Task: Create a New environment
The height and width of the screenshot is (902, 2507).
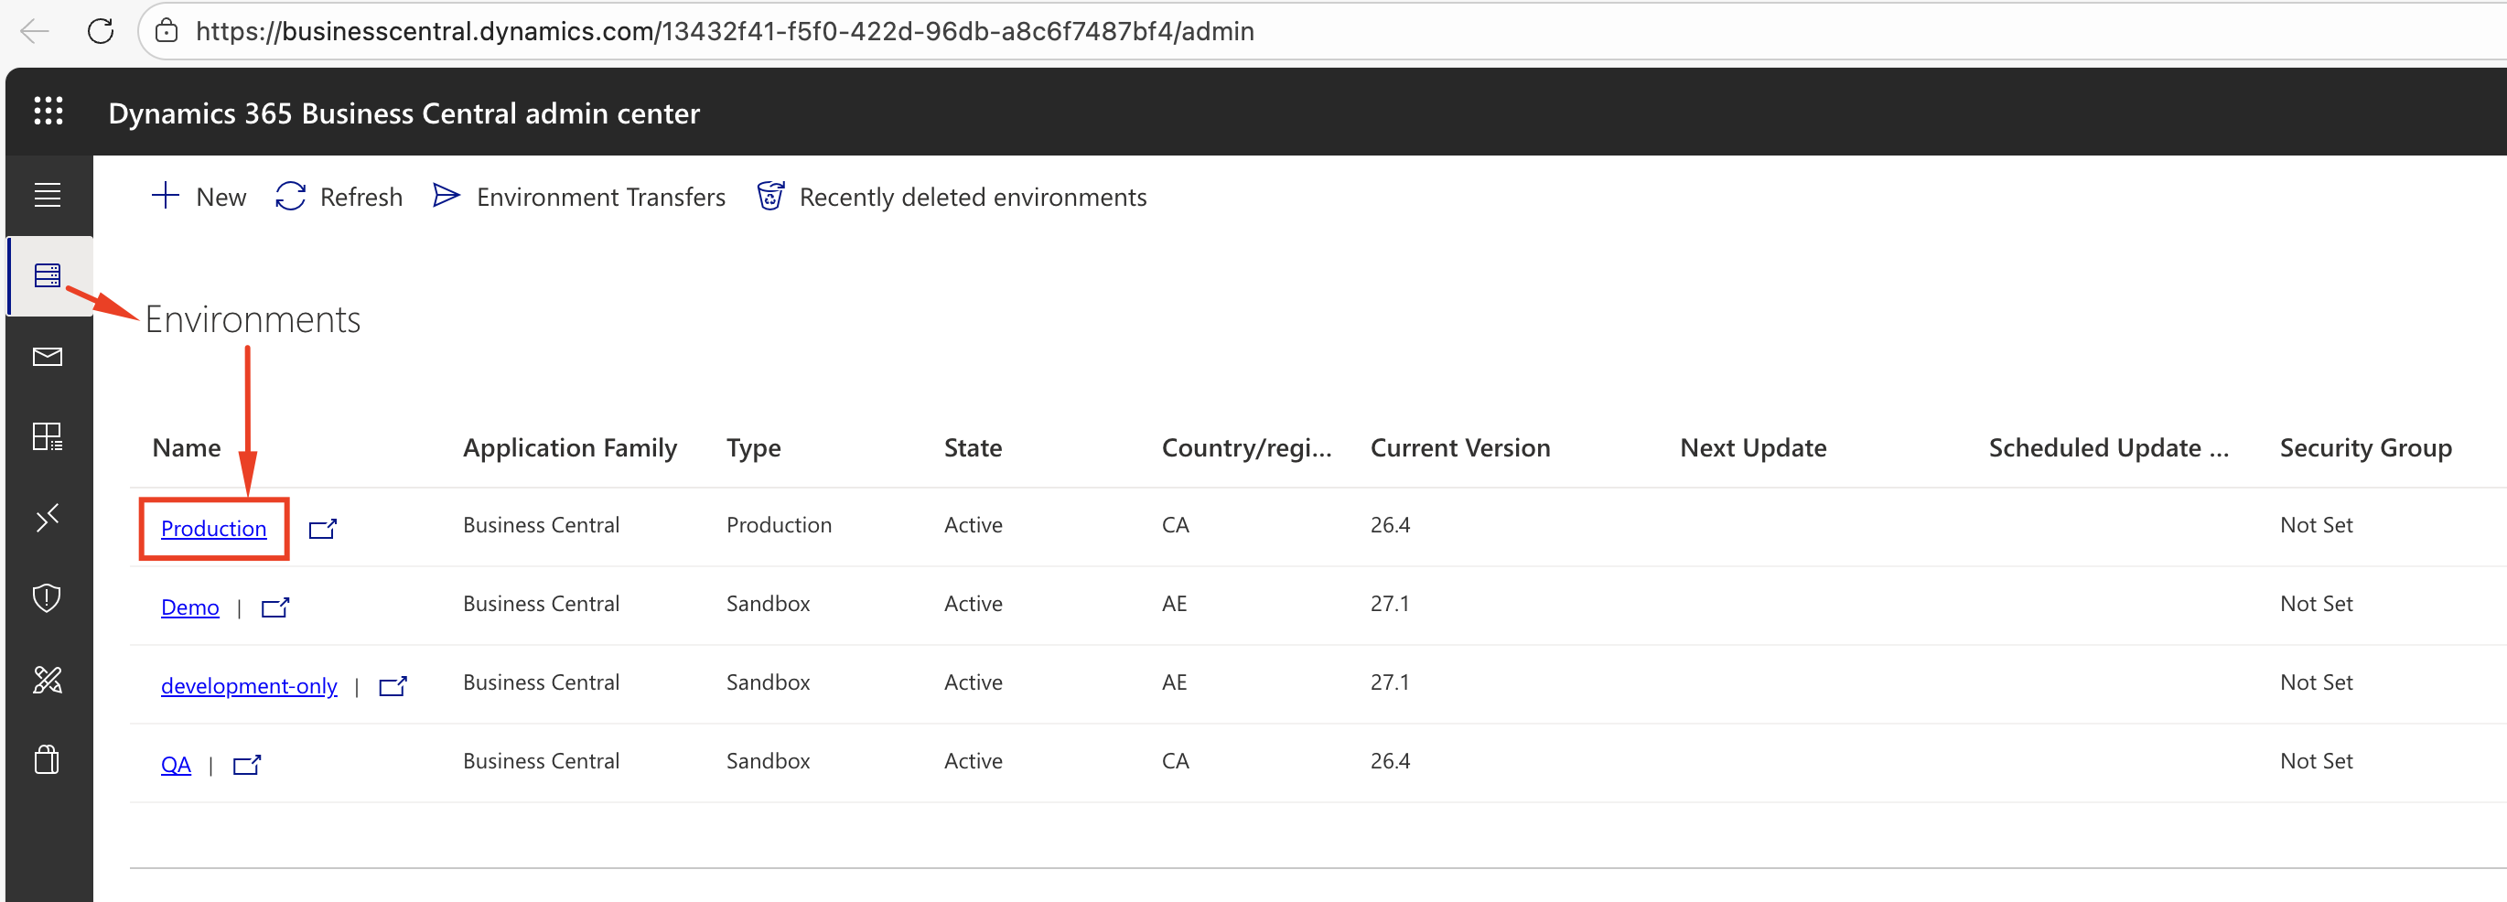Action: (199, 197)
